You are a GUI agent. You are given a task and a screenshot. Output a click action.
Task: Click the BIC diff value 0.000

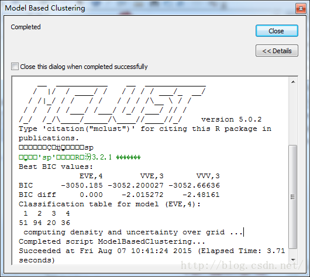pyautogui.click(x=91, y=195)
